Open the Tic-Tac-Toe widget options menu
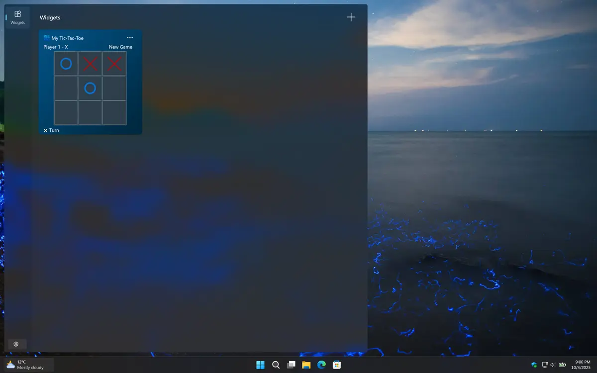This screenshot has width=597, height=373. (130, 37)
